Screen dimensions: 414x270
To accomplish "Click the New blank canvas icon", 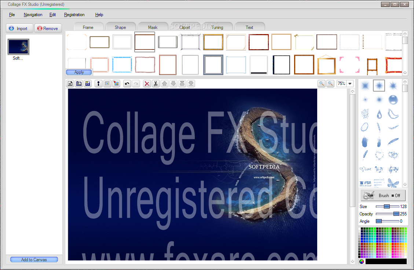I will [x=70, y=84].
